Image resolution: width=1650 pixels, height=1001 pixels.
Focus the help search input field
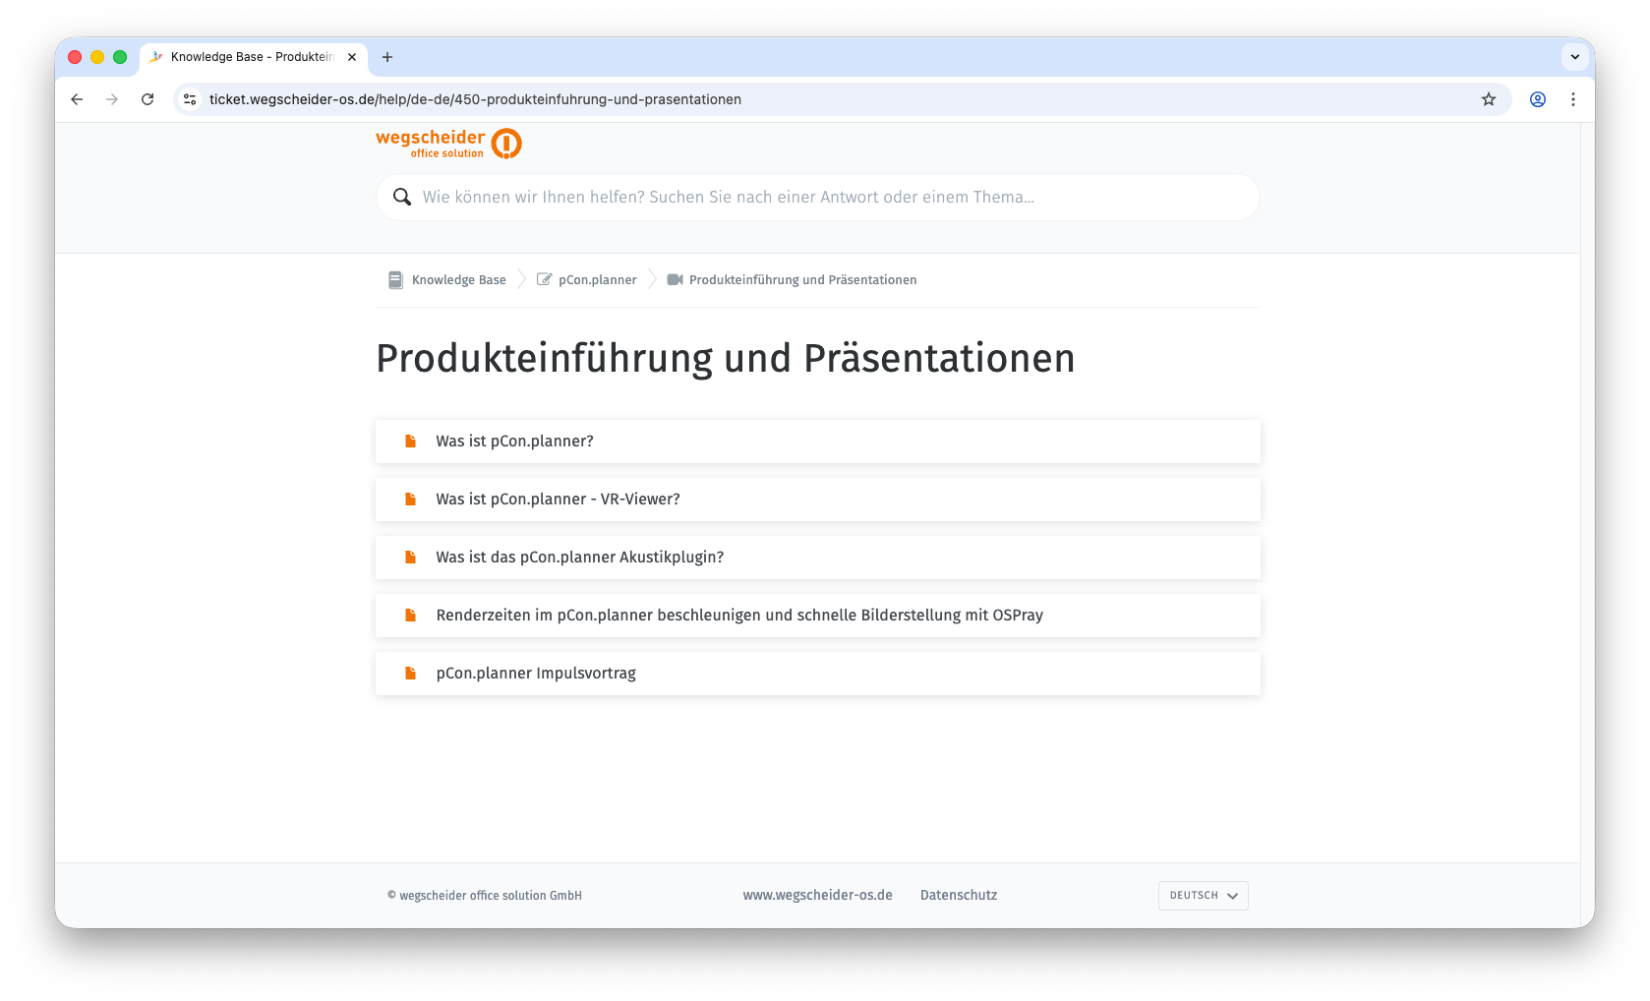coord(826,197)
